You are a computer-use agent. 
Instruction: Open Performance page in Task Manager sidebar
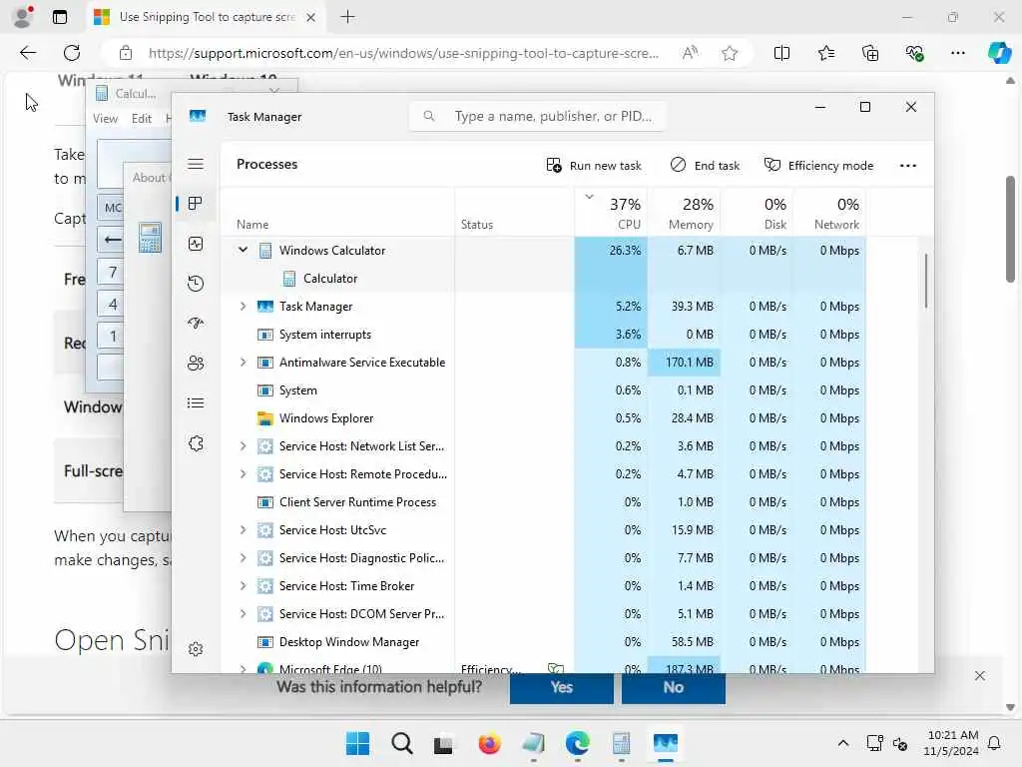tap(196, 244)
